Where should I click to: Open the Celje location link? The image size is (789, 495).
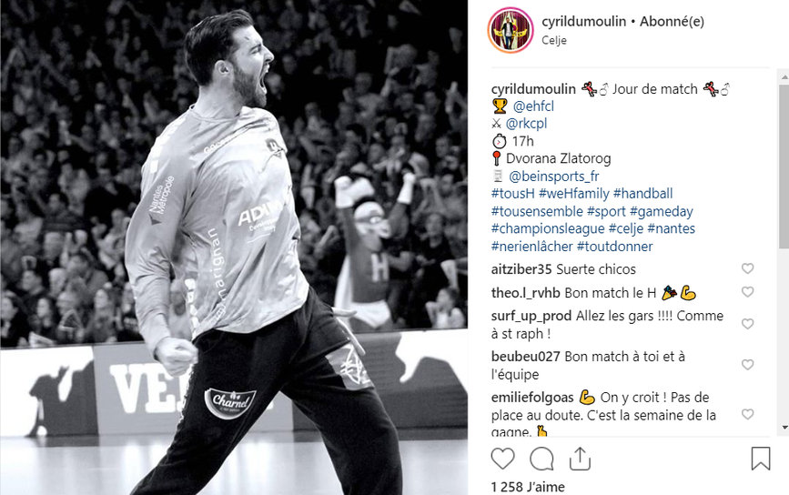coord(554,40)
